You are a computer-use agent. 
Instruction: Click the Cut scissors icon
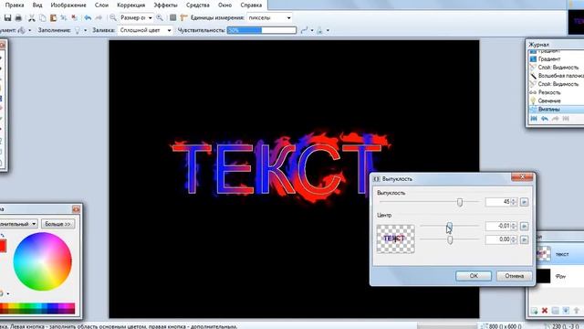[x=32, y=17]
